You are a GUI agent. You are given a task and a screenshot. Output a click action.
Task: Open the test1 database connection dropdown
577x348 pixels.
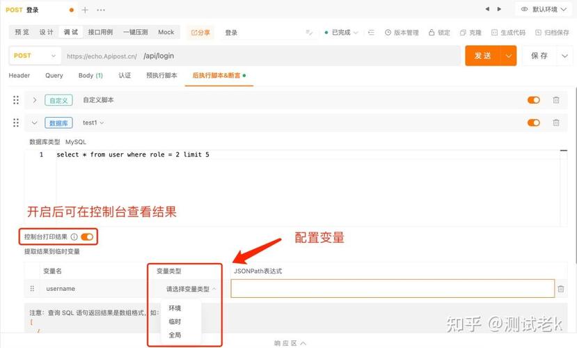(93, 122)
